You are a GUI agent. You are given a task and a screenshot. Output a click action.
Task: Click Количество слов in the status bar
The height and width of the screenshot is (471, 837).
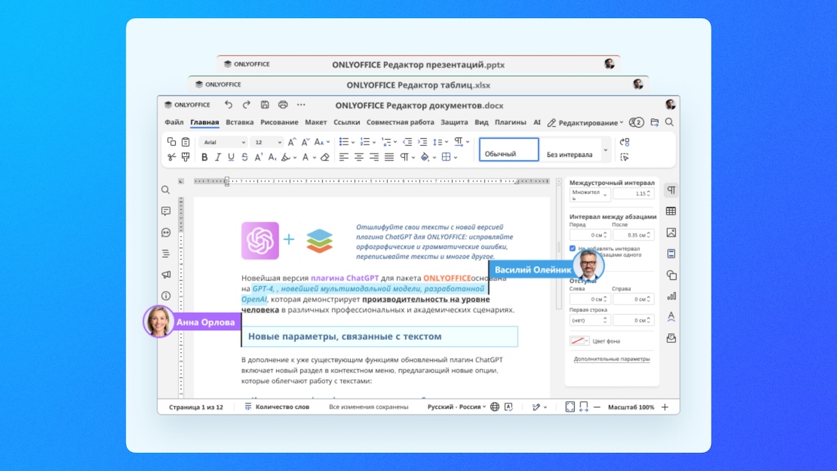click(x=276, y=407)
